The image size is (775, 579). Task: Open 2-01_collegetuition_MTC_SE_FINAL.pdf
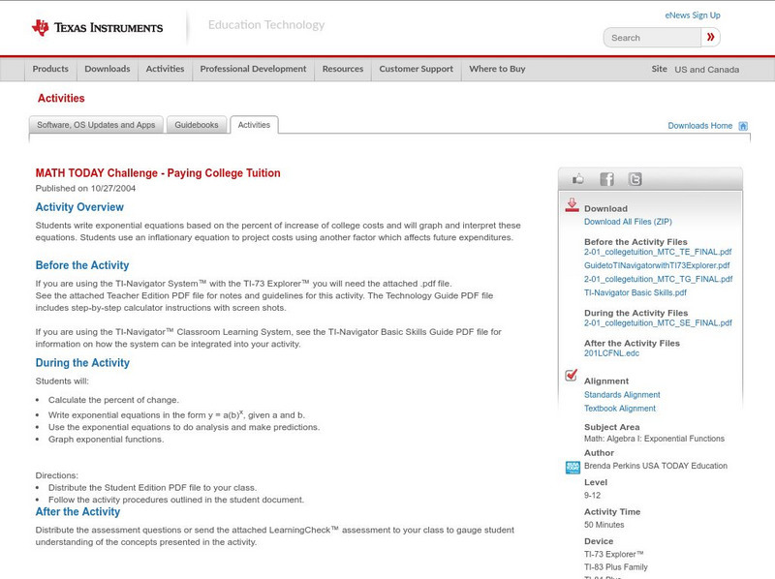click(658, 323)
